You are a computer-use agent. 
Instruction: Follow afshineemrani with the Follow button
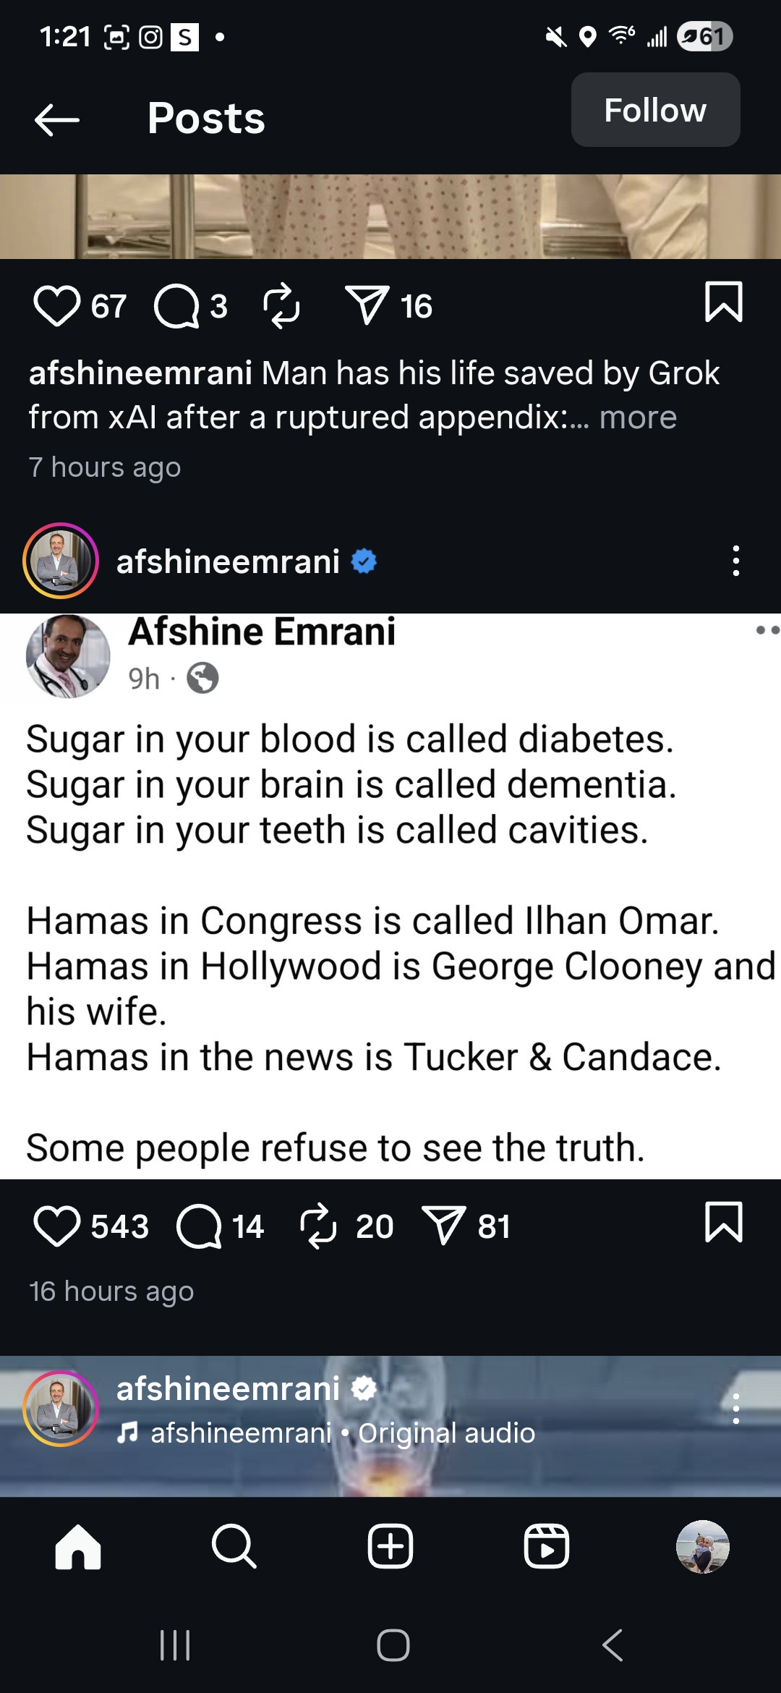[x=655, y=110]
